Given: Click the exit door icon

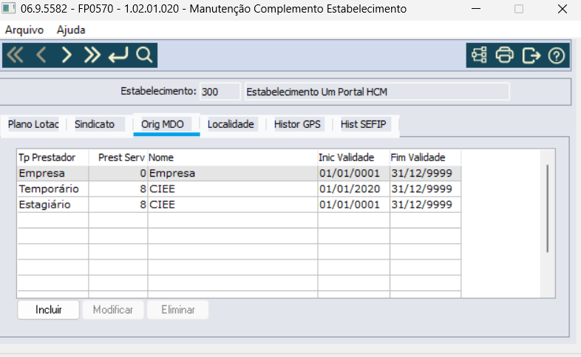Looking at the screenshot, I should pos(531,55).
